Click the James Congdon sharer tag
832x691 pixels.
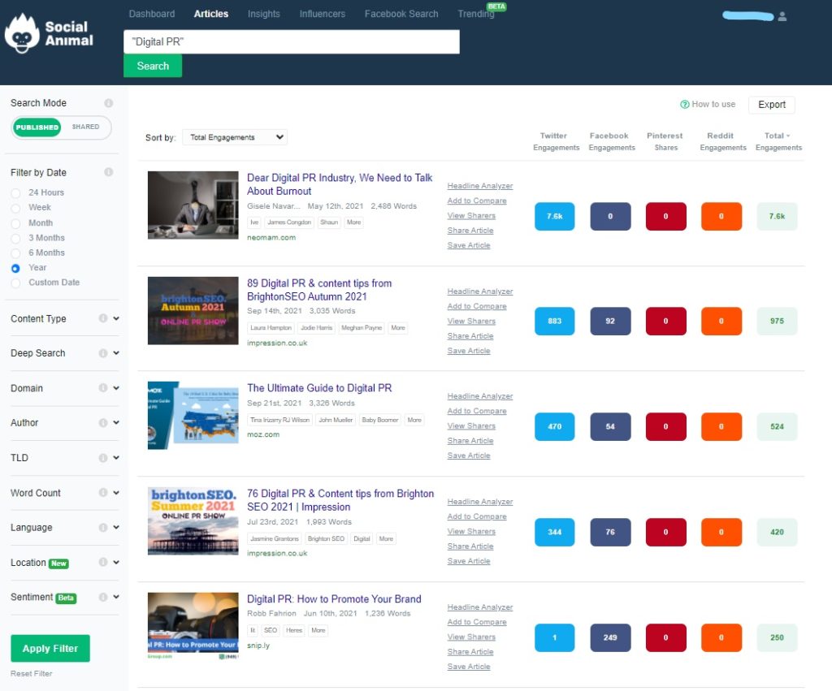click(289, 222)
